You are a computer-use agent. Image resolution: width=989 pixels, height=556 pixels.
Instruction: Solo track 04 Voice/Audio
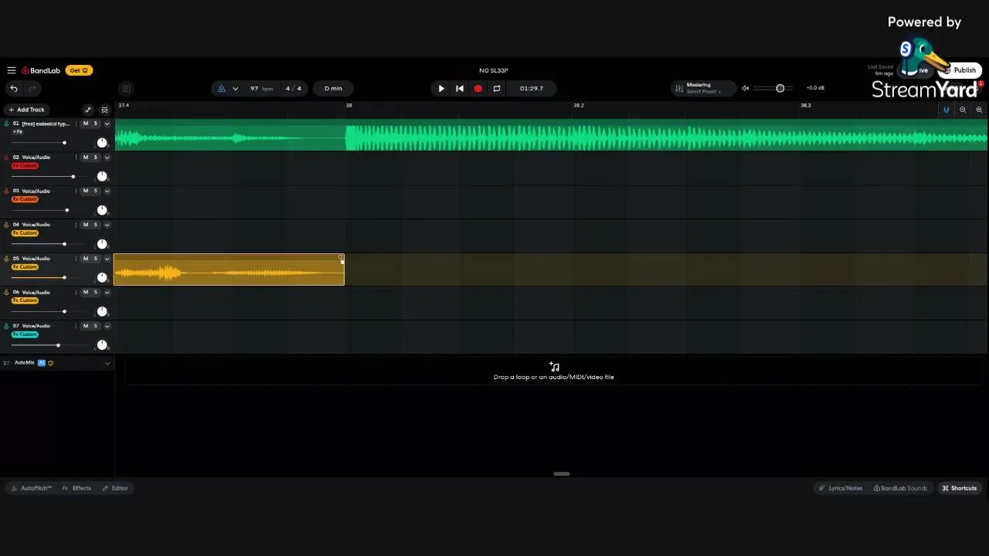point(96,225)
